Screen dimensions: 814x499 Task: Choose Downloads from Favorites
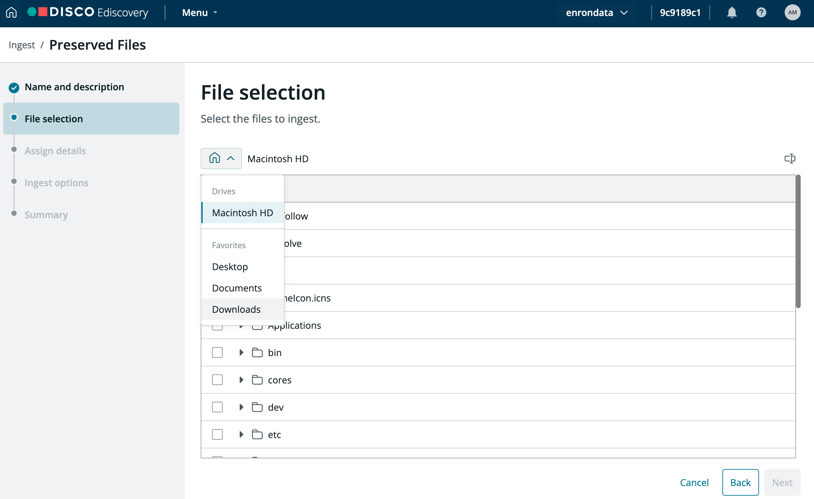coord(243,309)
